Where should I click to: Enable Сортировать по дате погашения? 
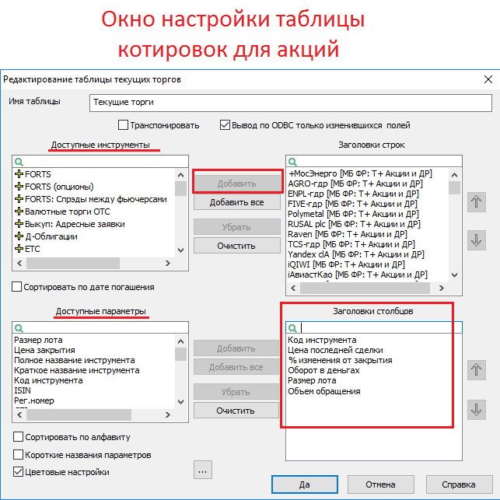click(16, 286)
